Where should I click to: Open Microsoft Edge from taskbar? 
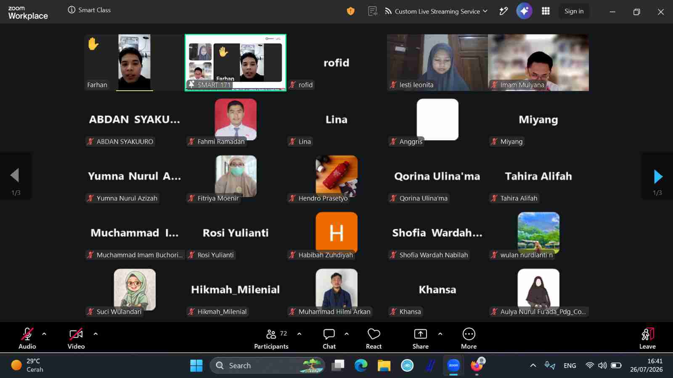pyautogui.click(x=361, y=365)
